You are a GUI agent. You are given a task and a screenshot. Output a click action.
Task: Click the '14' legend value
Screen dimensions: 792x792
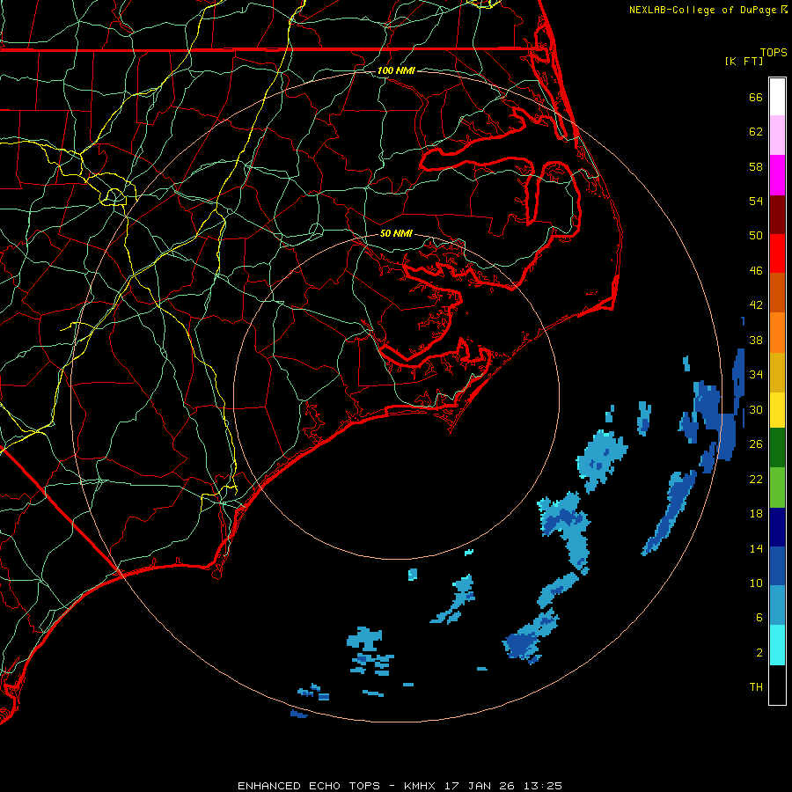coord(756,548)
